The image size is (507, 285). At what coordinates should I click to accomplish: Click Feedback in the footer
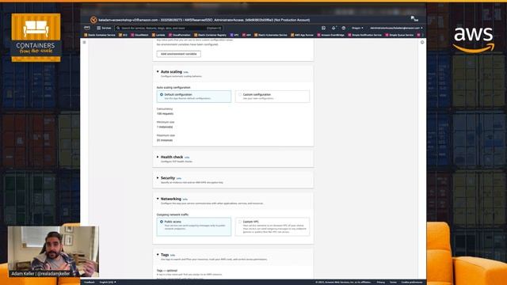[90, 282]
